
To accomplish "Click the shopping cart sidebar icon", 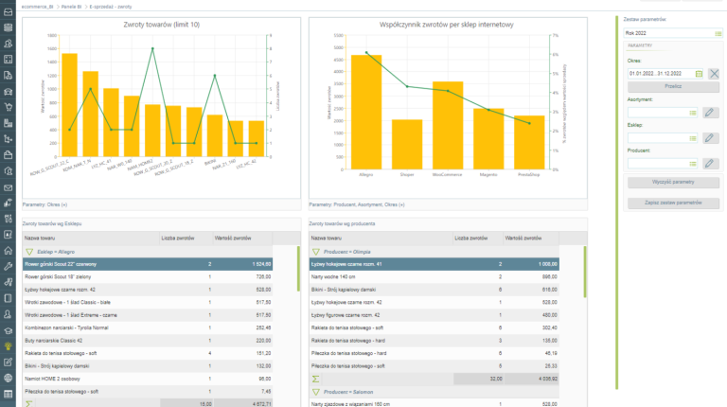I will 8,106.
